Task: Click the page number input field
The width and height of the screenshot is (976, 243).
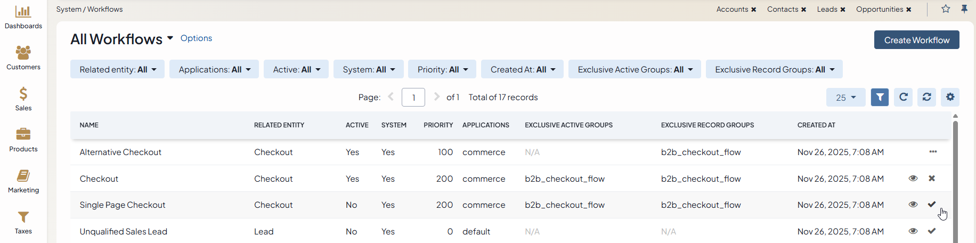Action: (413, 98)
